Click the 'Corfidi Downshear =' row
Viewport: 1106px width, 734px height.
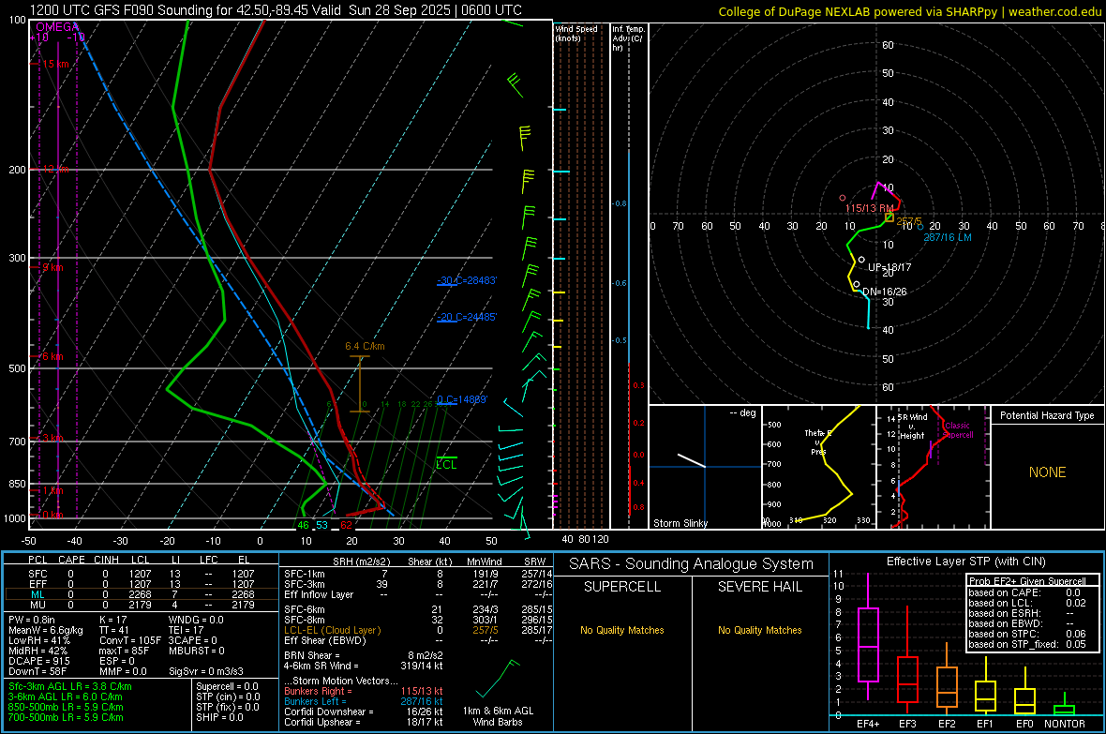364,712
